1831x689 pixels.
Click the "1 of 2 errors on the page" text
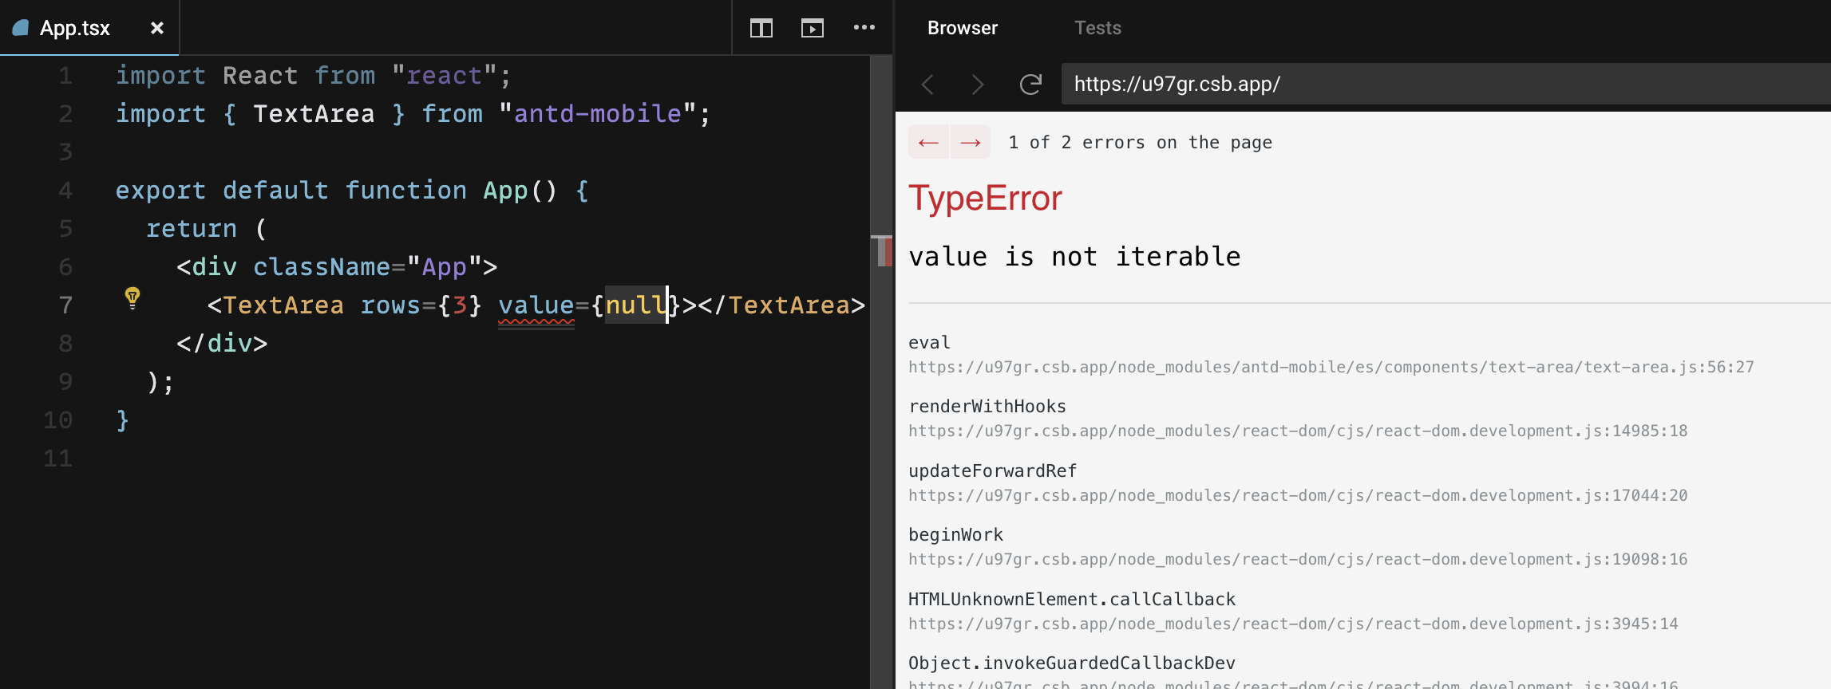click(x=1140, y=142)
